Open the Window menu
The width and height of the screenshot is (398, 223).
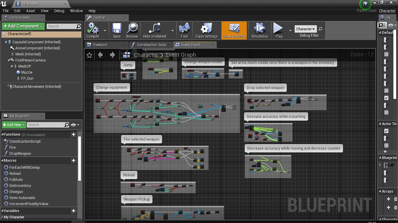click(x=76, y=11)
